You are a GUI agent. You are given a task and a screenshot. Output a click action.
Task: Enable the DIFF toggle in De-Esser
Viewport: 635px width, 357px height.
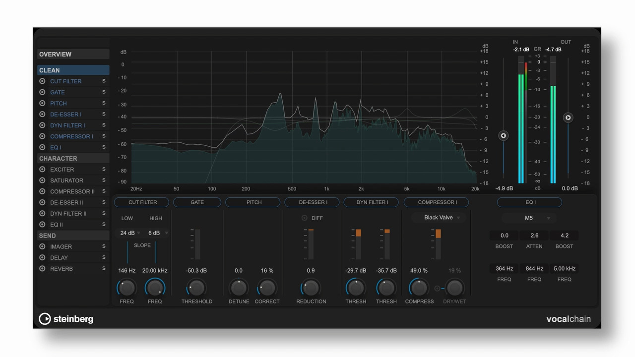[304, 218]
